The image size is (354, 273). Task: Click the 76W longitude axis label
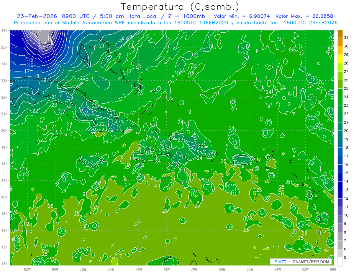coord(111,269)
